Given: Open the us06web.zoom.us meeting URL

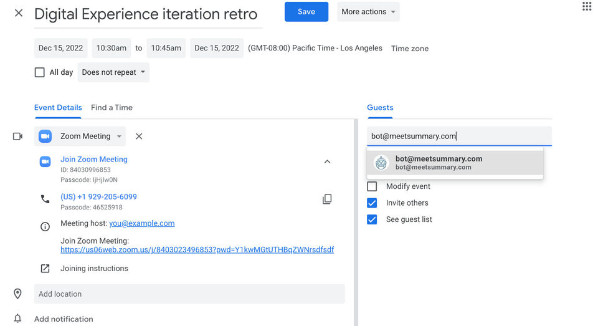Looking at the screenshot, I should [x=197, y=250].
